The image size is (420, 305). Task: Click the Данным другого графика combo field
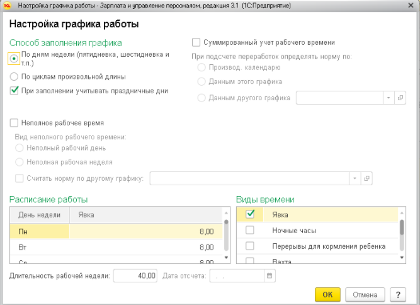pos(339,98)
